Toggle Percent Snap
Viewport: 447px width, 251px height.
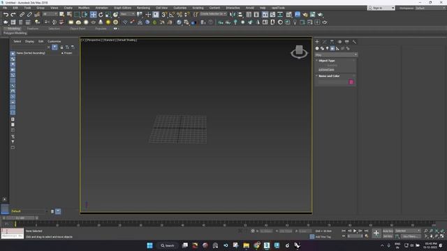[x=179, y=15]
